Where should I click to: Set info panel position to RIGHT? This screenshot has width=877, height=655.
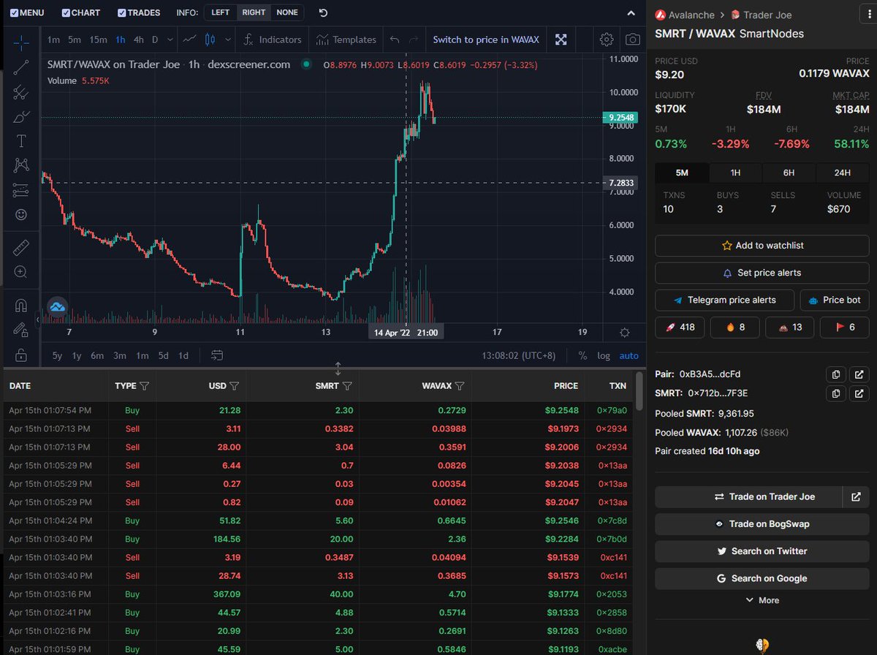click(254, 12)
